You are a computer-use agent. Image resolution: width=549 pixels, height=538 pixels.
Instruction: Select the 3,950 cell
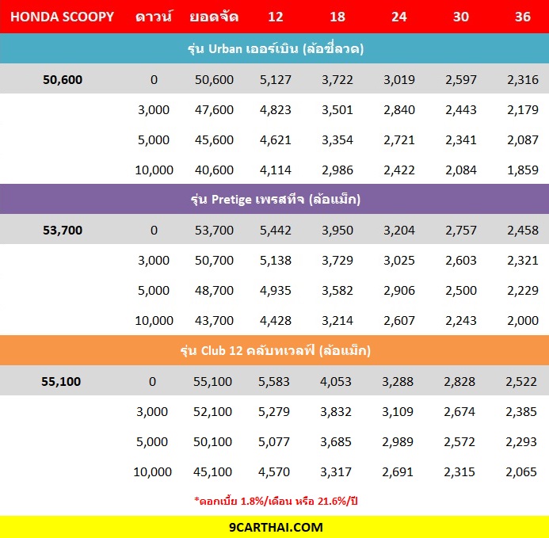tap(337, 230)
